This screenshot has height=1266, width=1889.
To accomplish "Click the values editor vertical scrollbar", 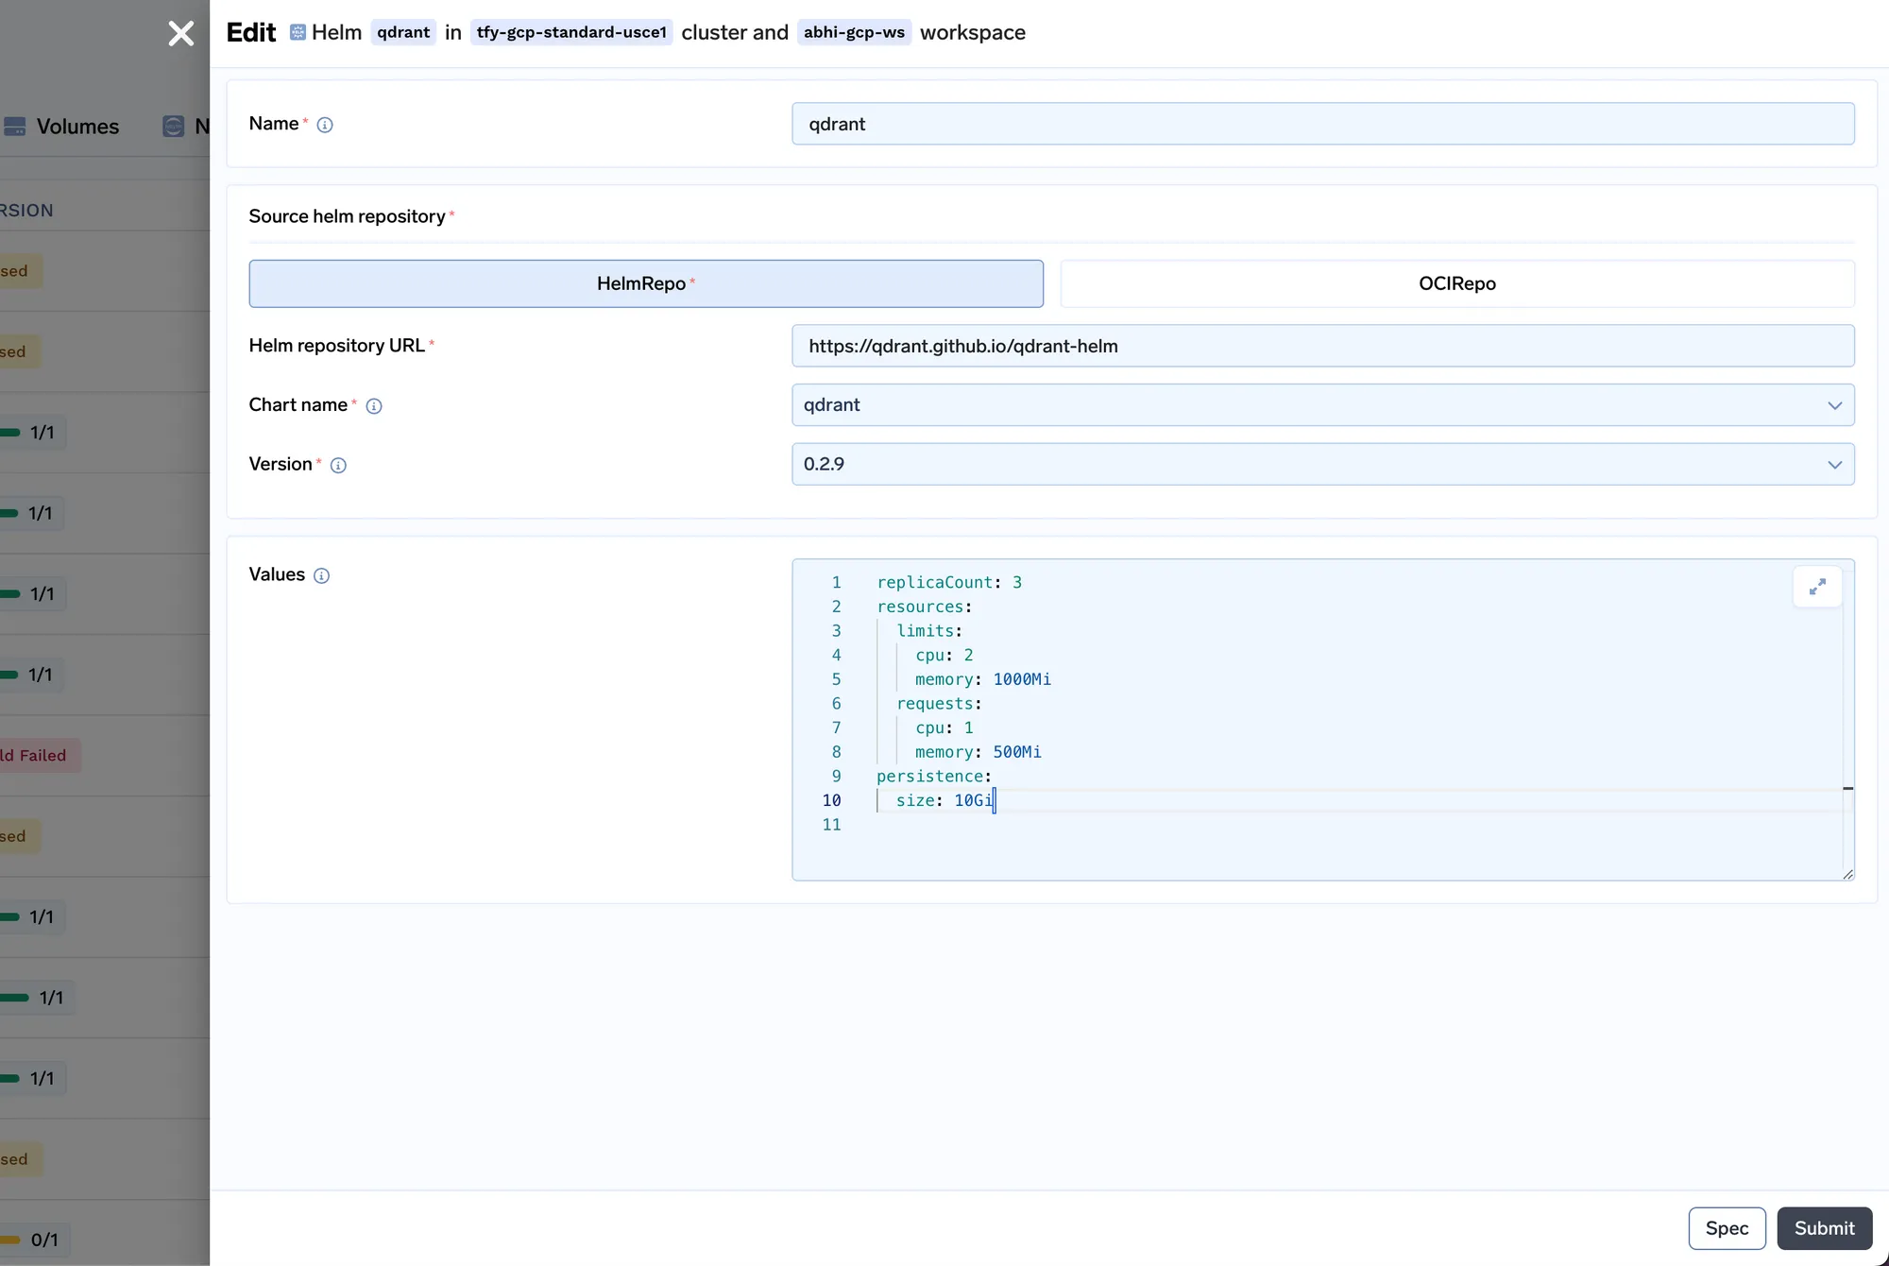I will [1847, 718].
